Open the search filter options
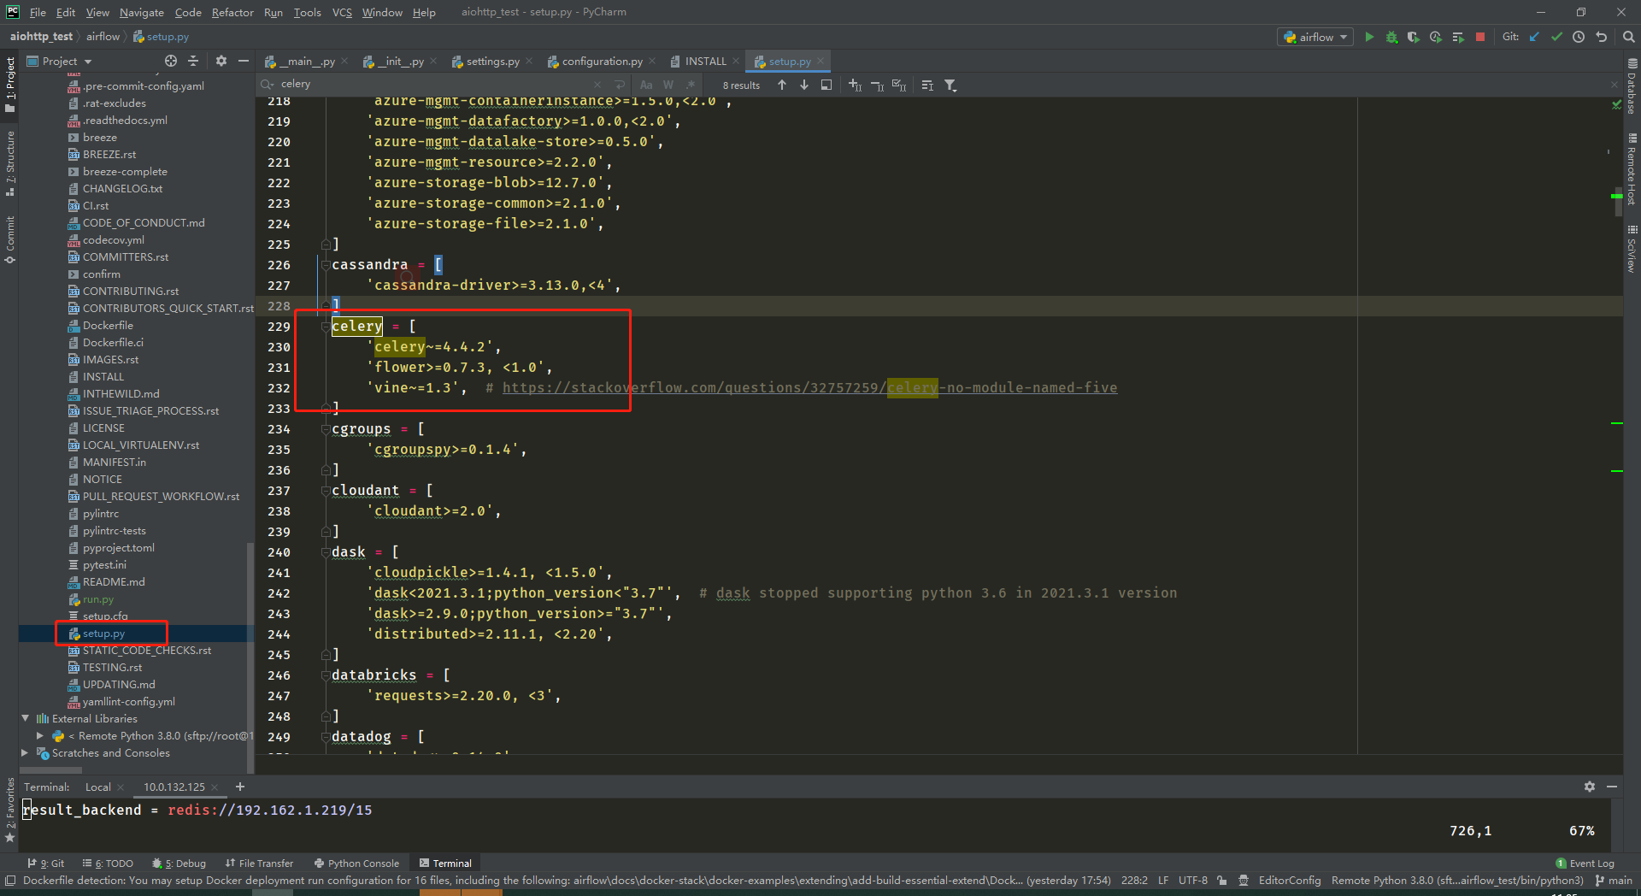Screen dimensions: 1641x896 [x=950, y=85]
